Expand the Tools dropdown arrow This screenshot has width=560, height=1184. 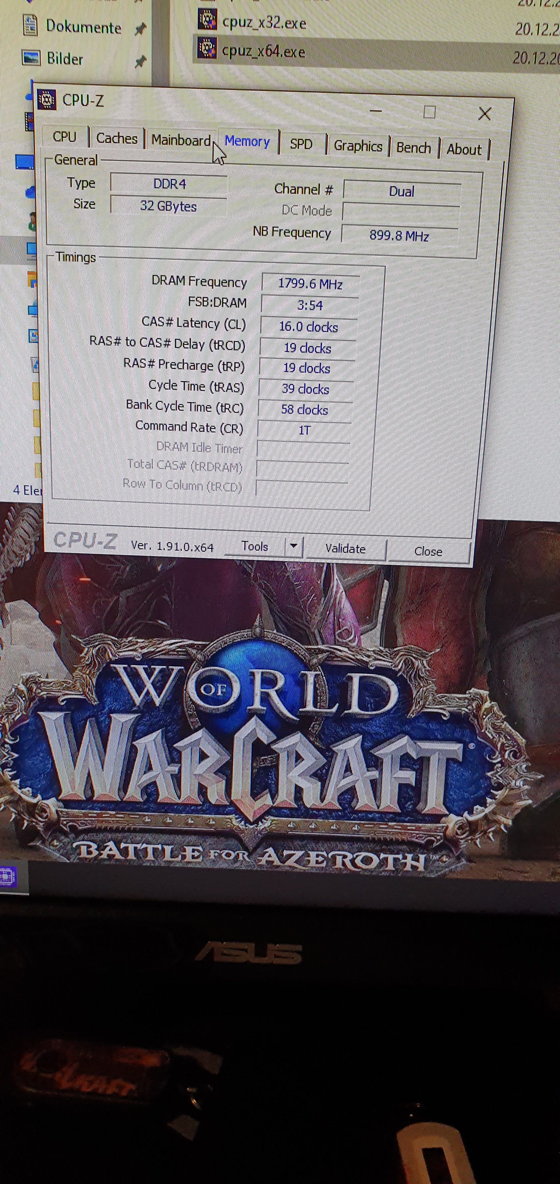(294, 546)
